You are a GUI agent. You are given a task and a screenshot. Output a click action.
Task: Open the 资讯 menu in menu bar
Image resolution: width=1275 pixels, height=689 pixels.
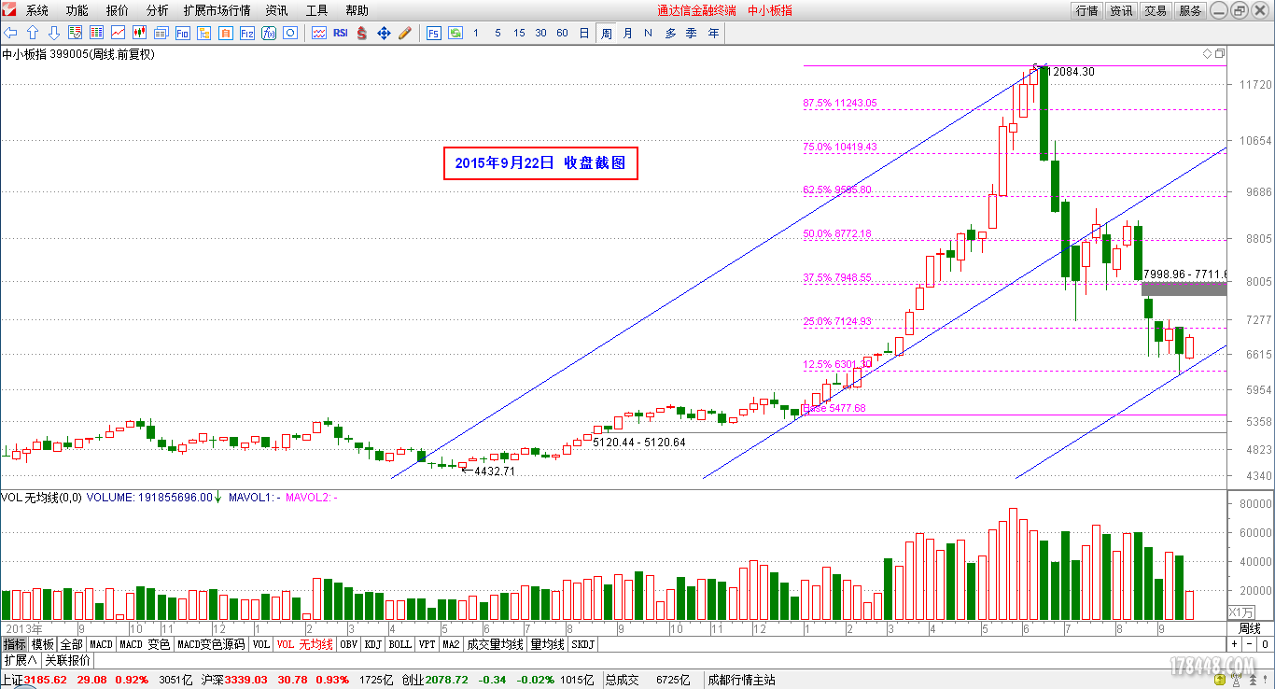[x=276, y=10]
